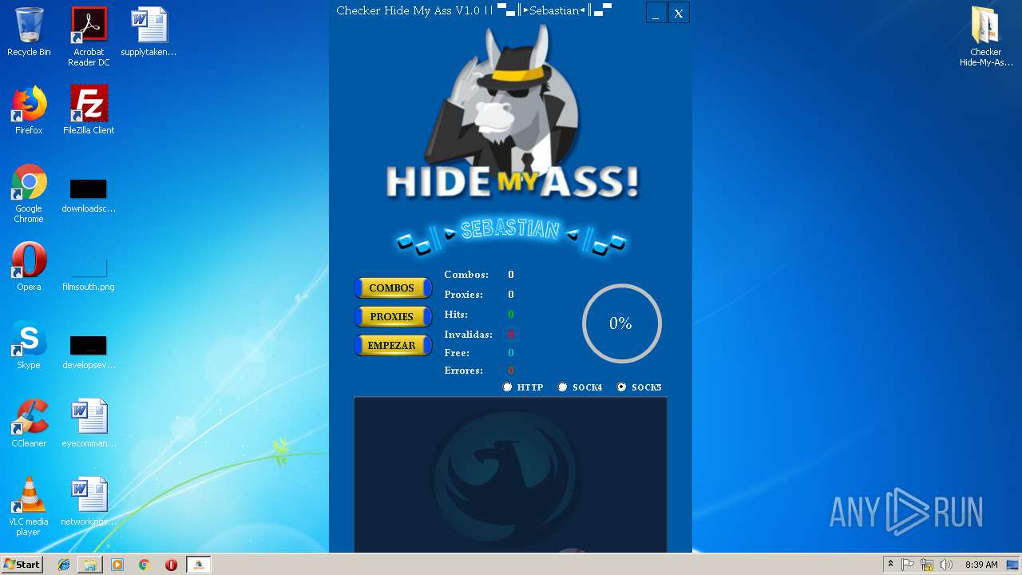Click the 8:39 AM system clock
Image resolution: width=1022 pixels, height=575 pixels.
(x=981, y=565)
